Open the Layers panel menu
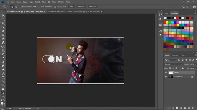This screenshot has height=110, width=197. 196,55
